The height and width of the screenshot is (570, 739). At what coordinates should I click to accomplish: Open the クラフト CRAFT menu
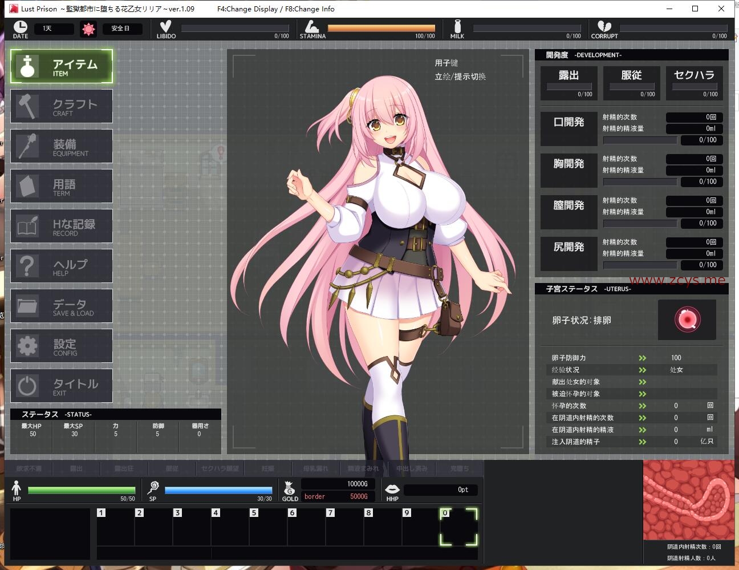pos(62,106)
